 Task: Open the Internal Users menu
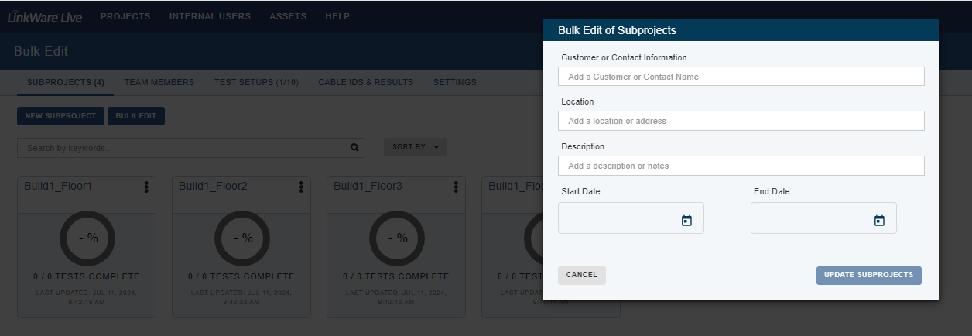pyautogui.click(x=210, y=16)
